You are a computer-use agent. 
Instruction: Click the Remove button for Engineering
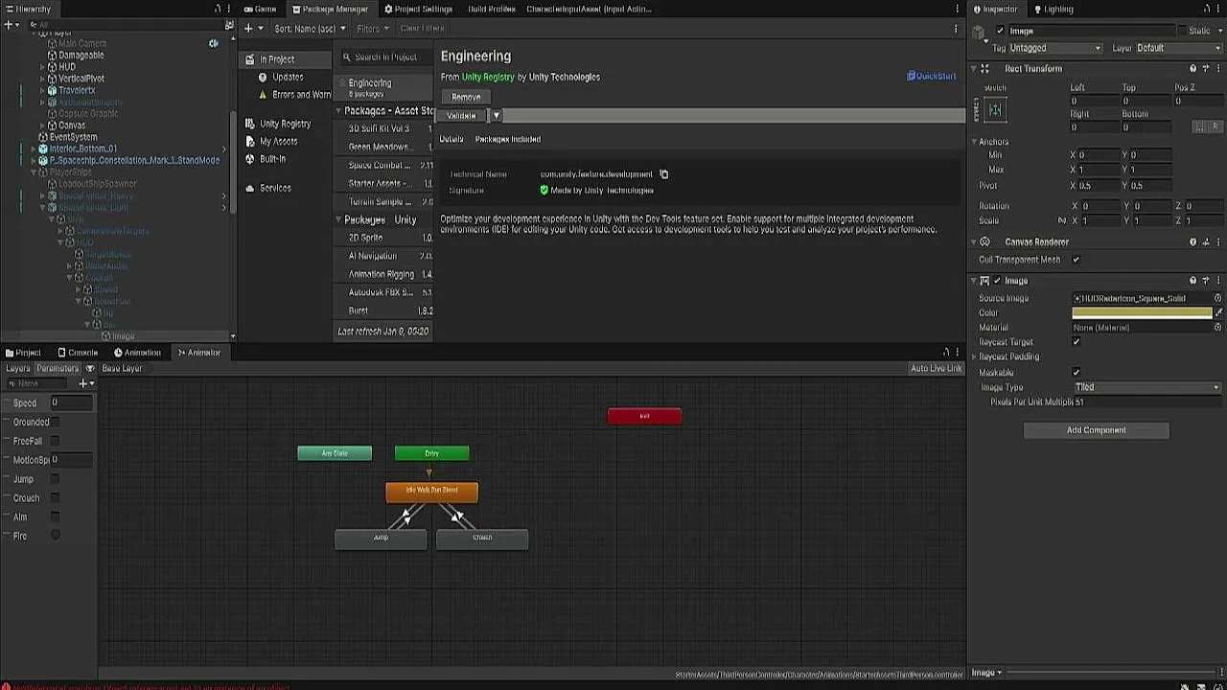coord(466,97)
